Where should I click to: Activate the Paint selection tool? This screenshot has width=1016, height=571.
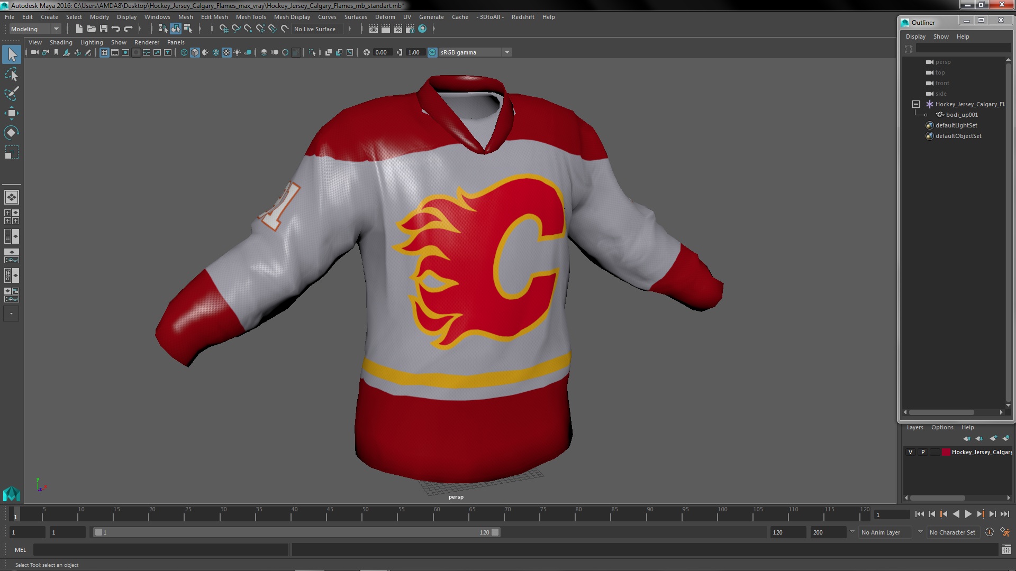tap(12, 94)
